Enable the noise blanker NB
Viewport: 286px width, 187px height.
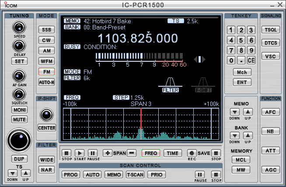tap(270, 131)
